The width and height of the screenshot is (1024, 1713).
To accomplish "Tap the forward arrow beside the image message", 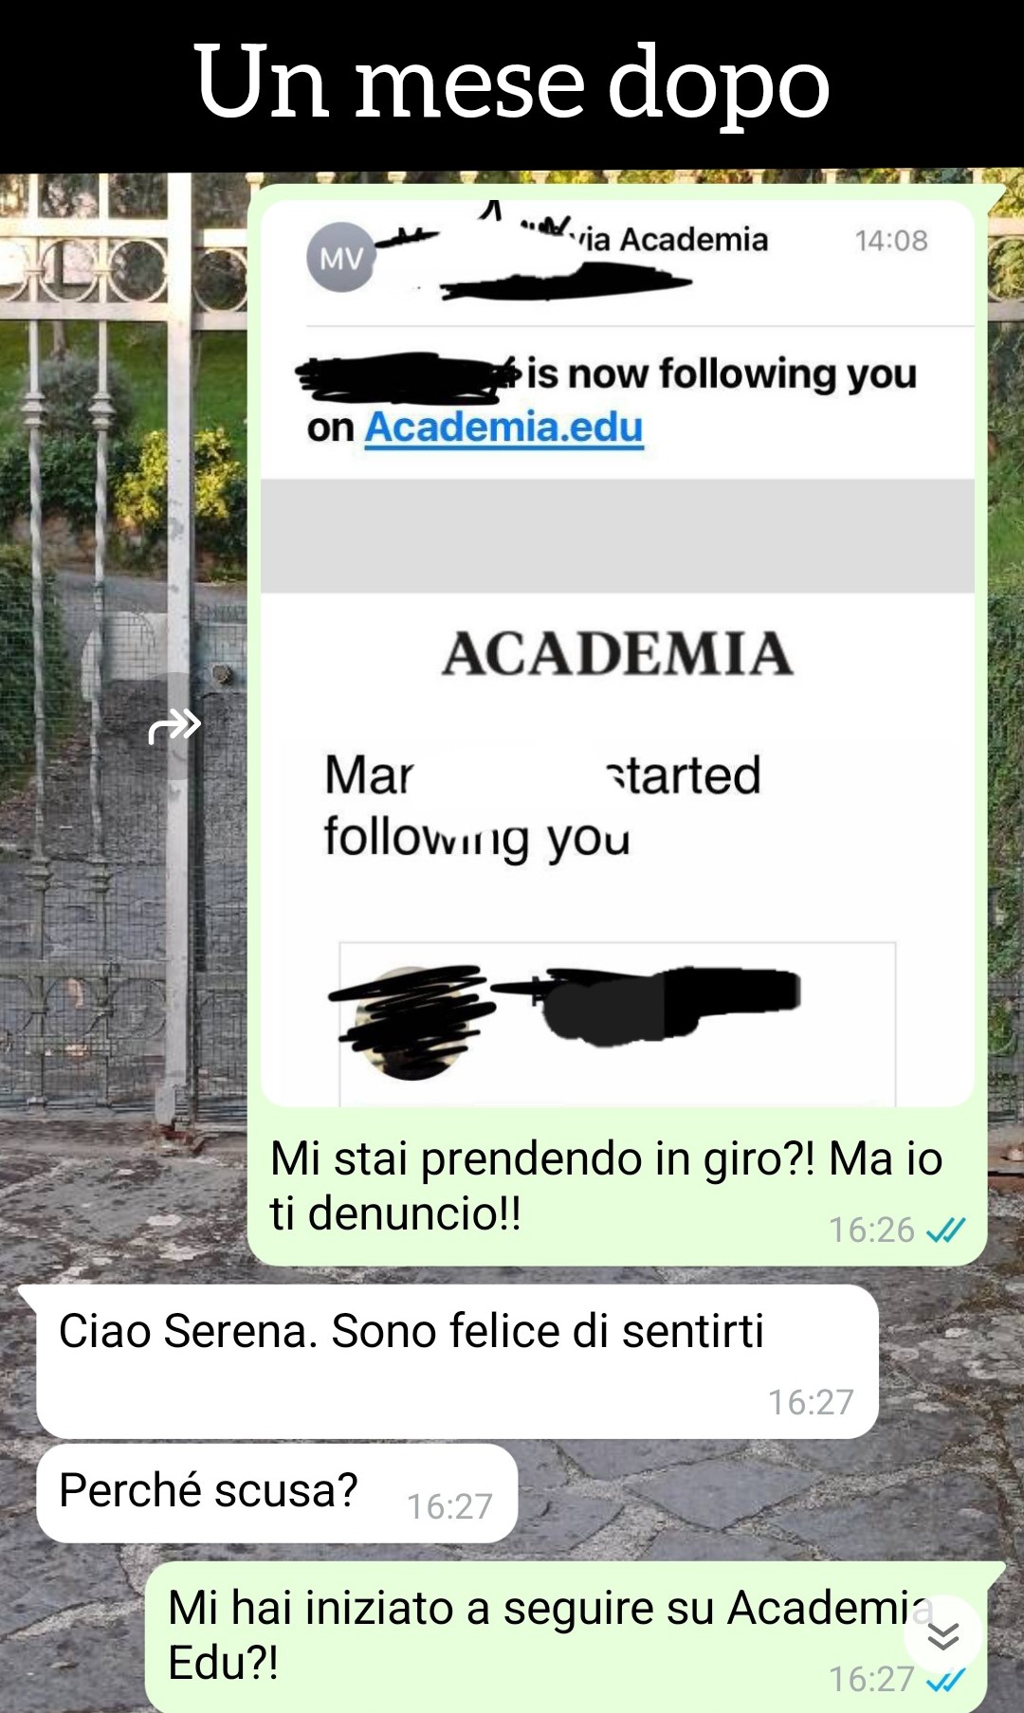I will (x=175, y=726).
